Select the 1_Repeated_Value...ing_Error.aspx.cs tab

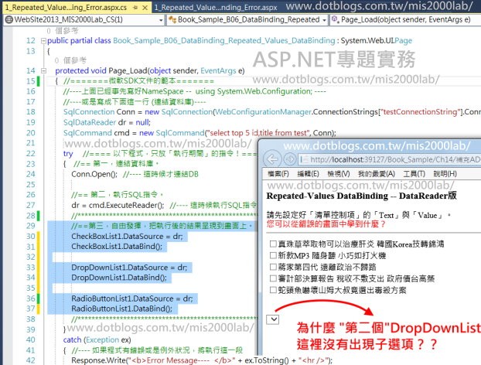66,8
